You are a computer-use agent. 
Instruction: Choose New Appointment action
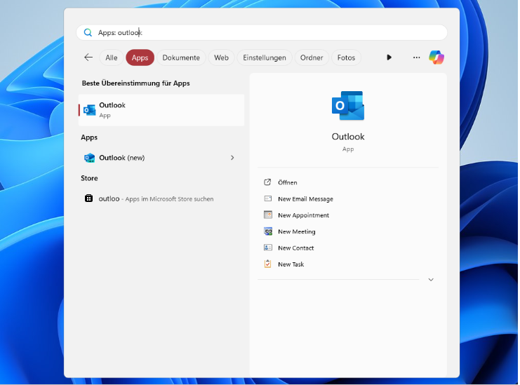(x=303, y=215)
